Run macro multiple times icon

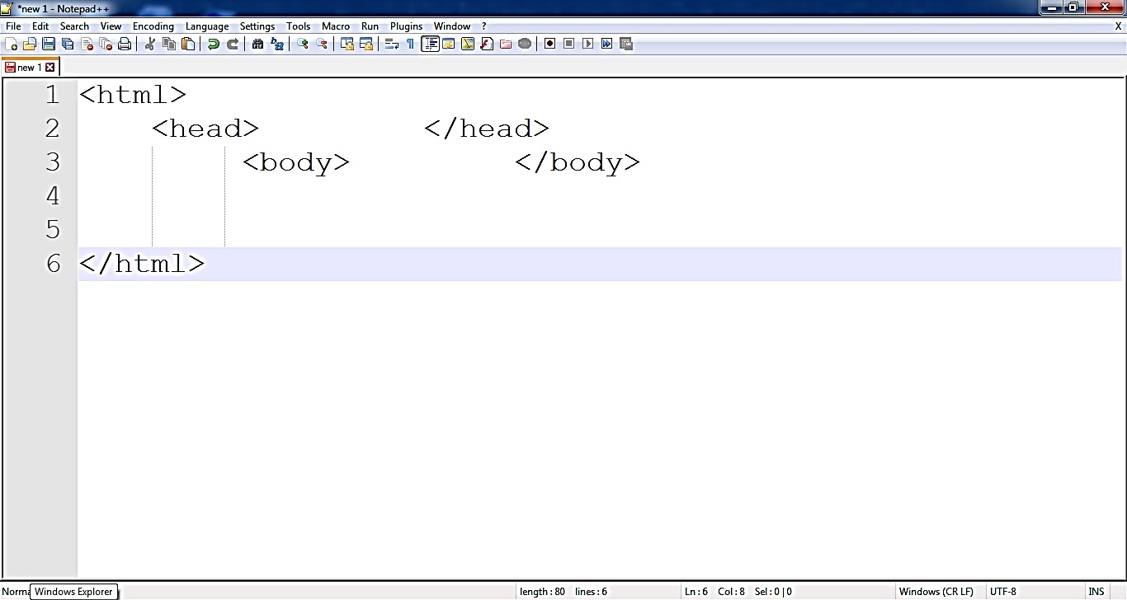coord(607,44)
